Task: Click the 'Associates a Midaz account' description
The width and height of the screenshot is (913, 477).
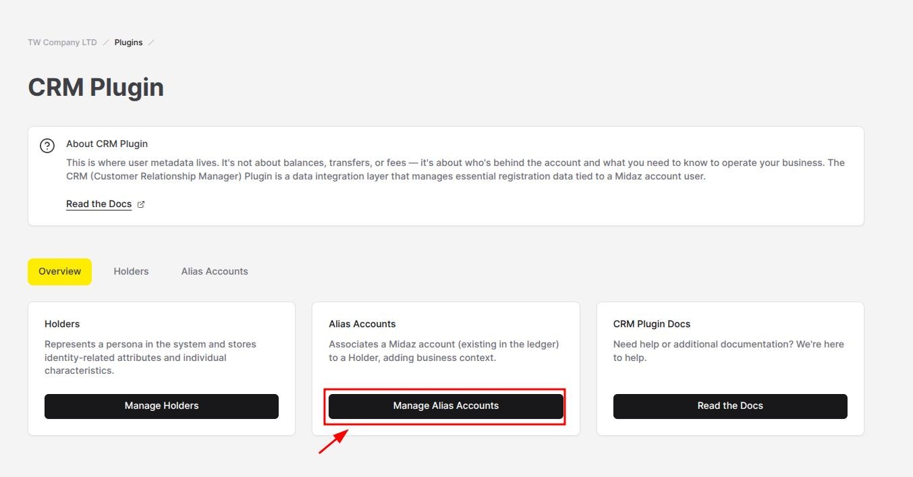Action: [x=444, y=351]
